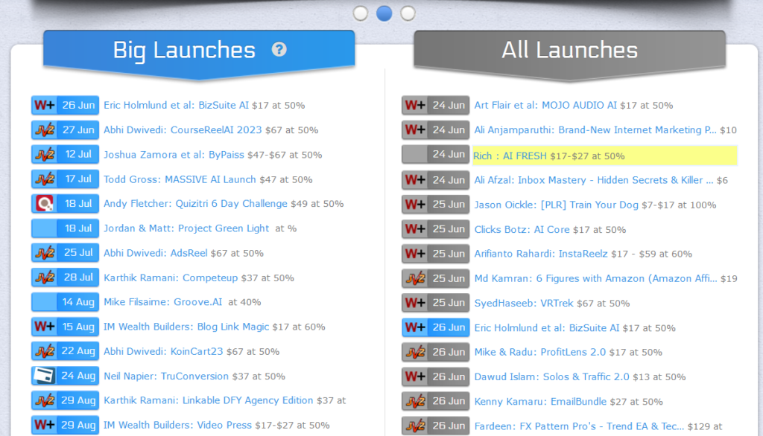Click the JVZoo icon beside KoinCart23
This screenshot has width=763, height=436.
pyautogui.click(x=45, y=351)
